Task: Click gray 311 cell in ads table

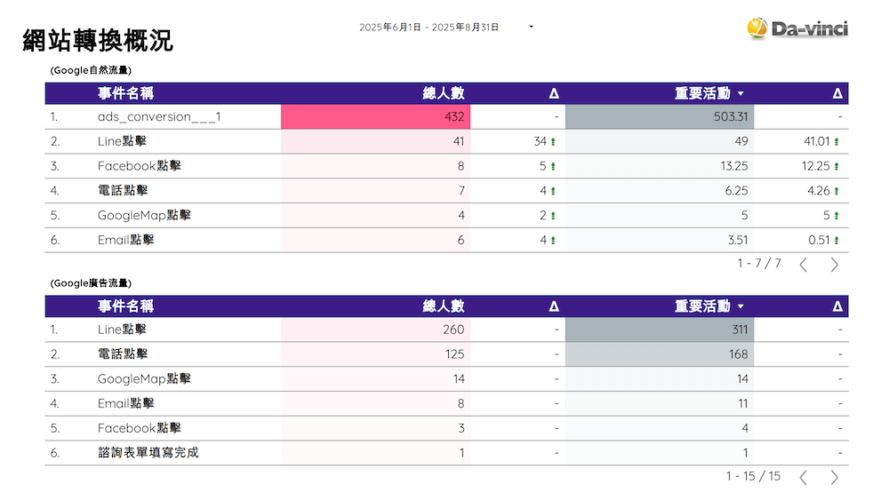Action: point(659,329)
